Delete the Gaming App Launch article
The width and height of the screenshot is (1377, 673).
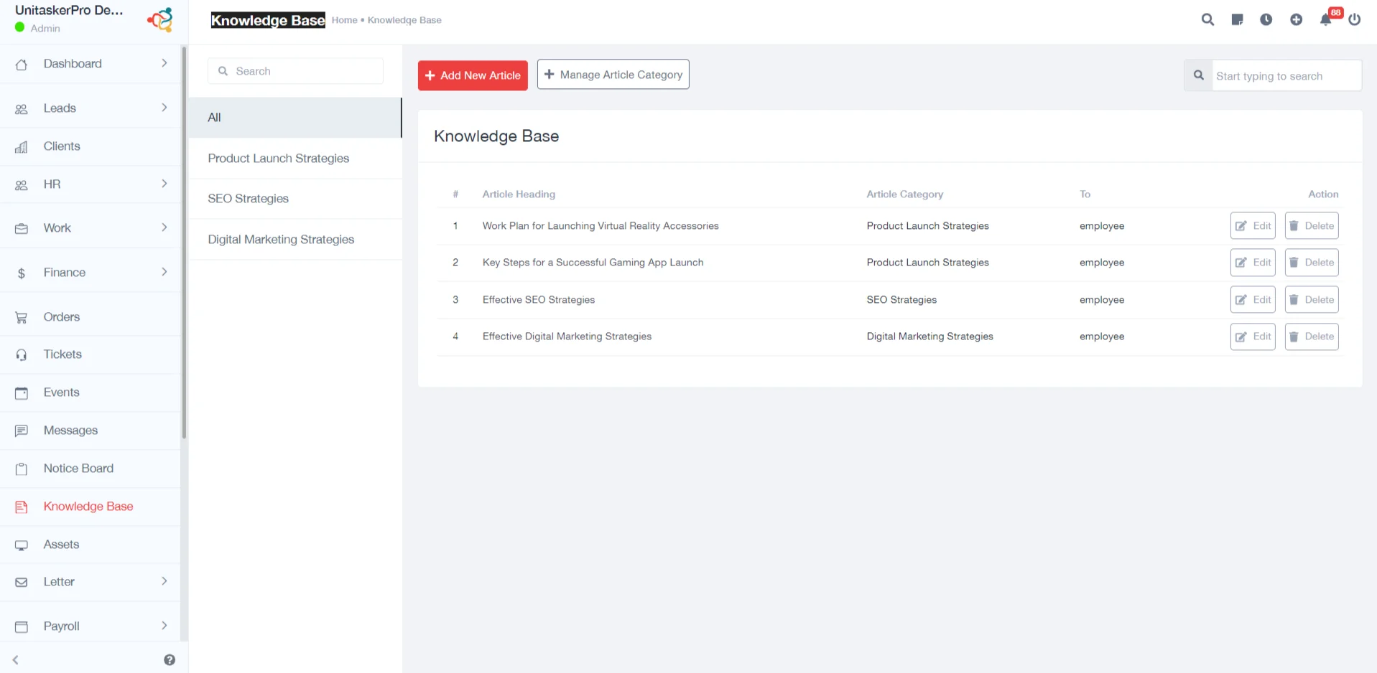(1312, 263)
